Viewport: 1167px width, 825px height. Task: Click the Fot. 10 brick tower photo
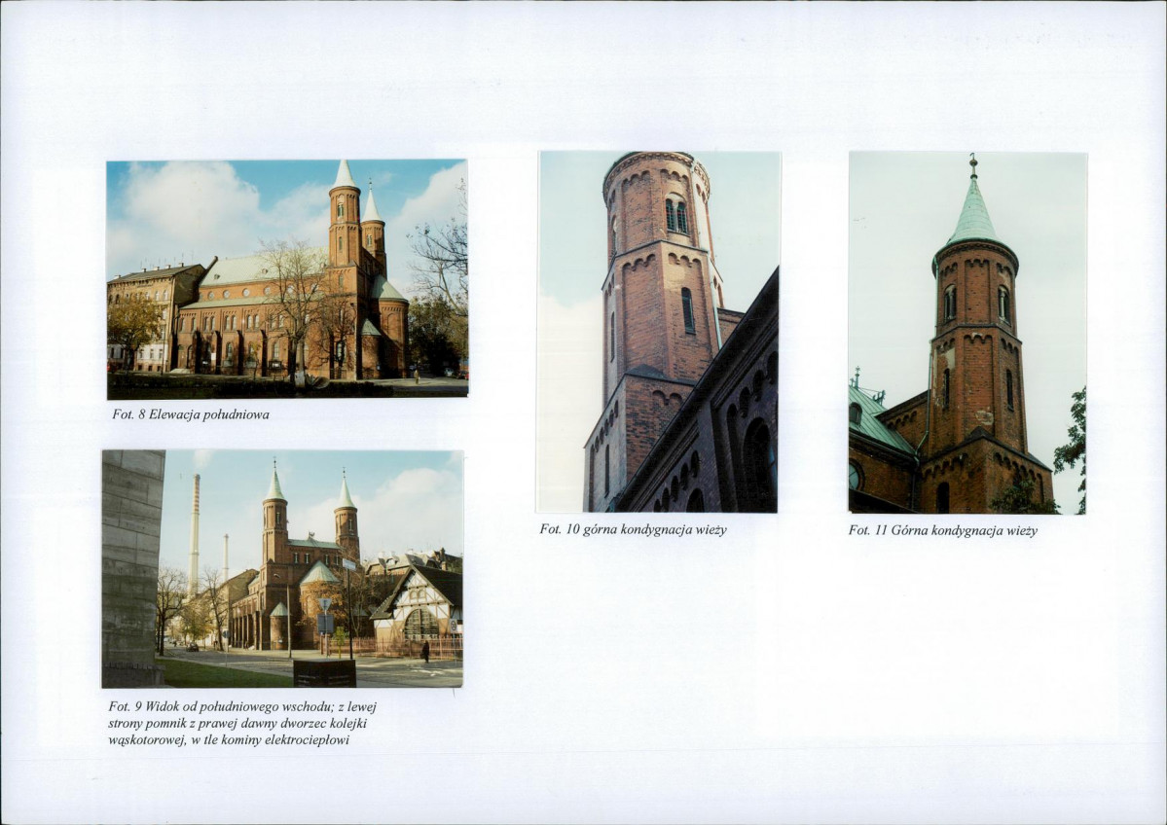(x=658, y=332)
